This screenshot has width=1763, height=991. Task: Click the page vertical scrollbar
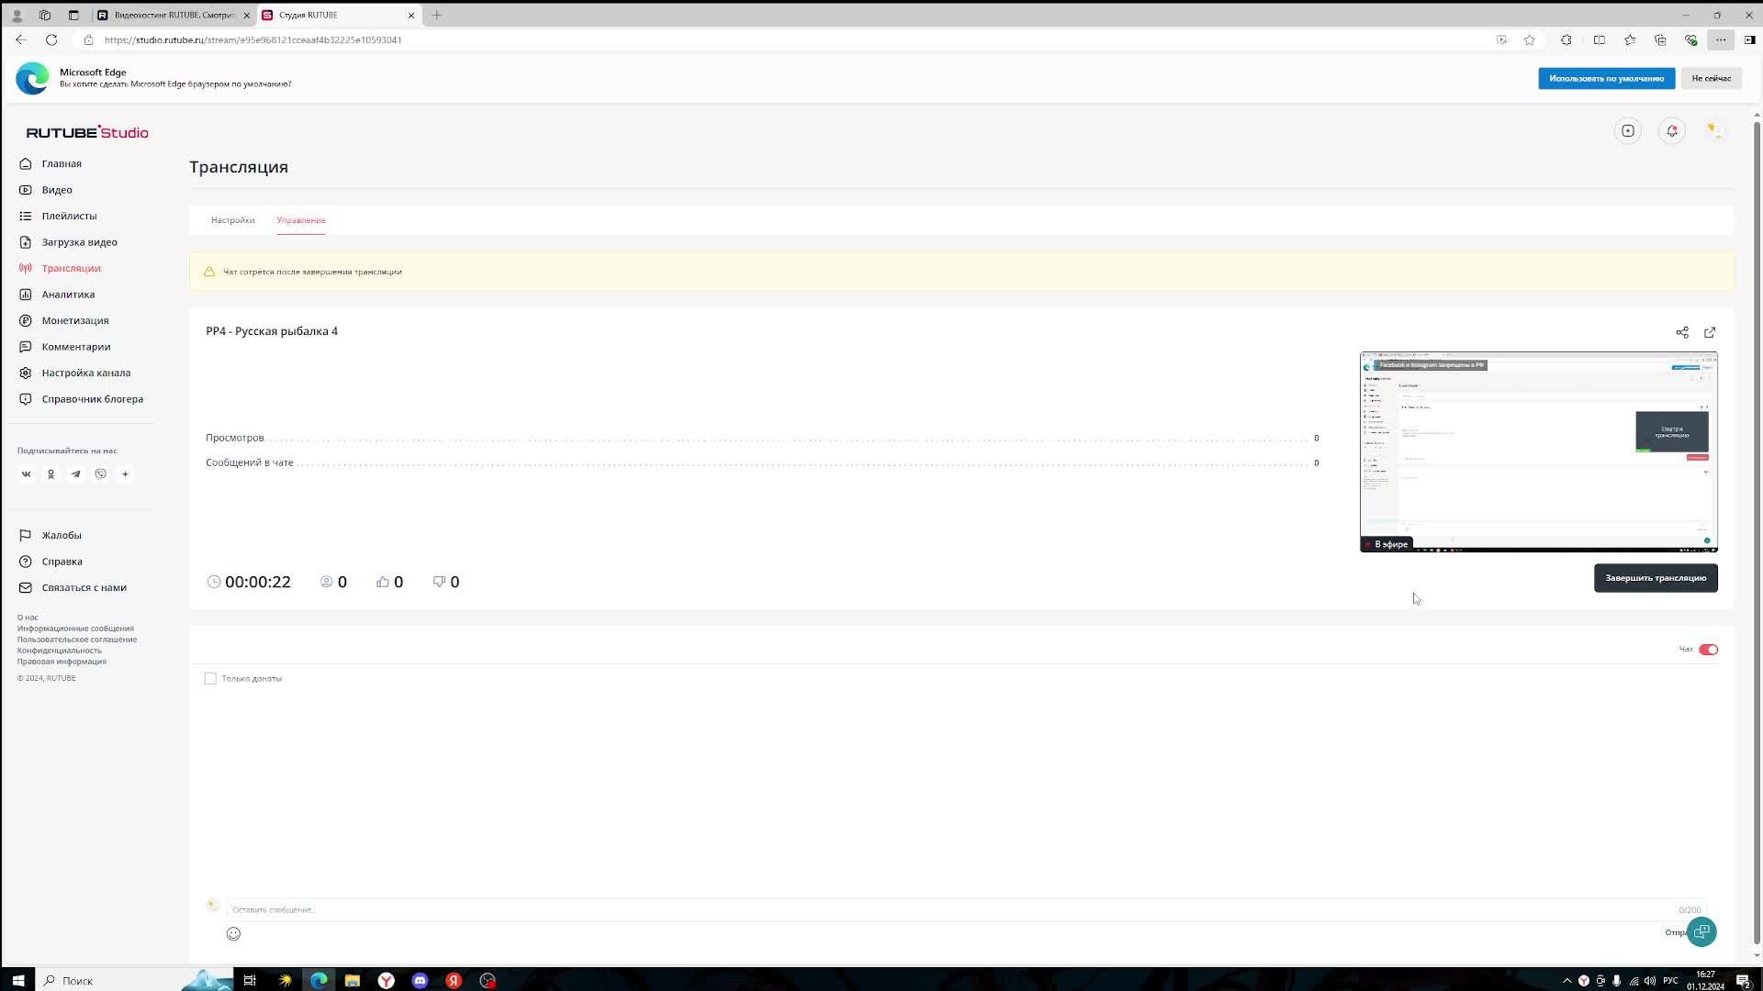pos(1757,532)
